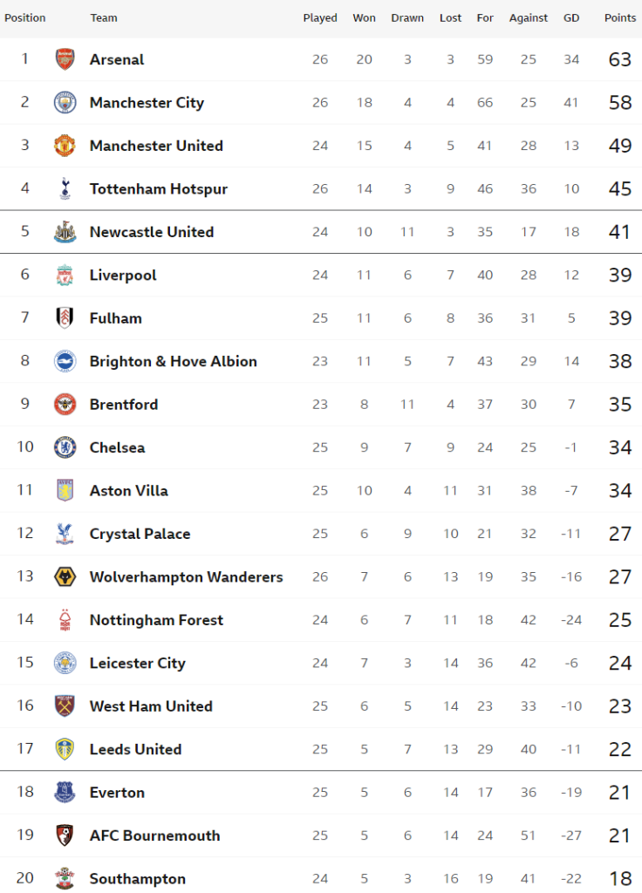Click the Crystal Palace eagle crest

65,534
